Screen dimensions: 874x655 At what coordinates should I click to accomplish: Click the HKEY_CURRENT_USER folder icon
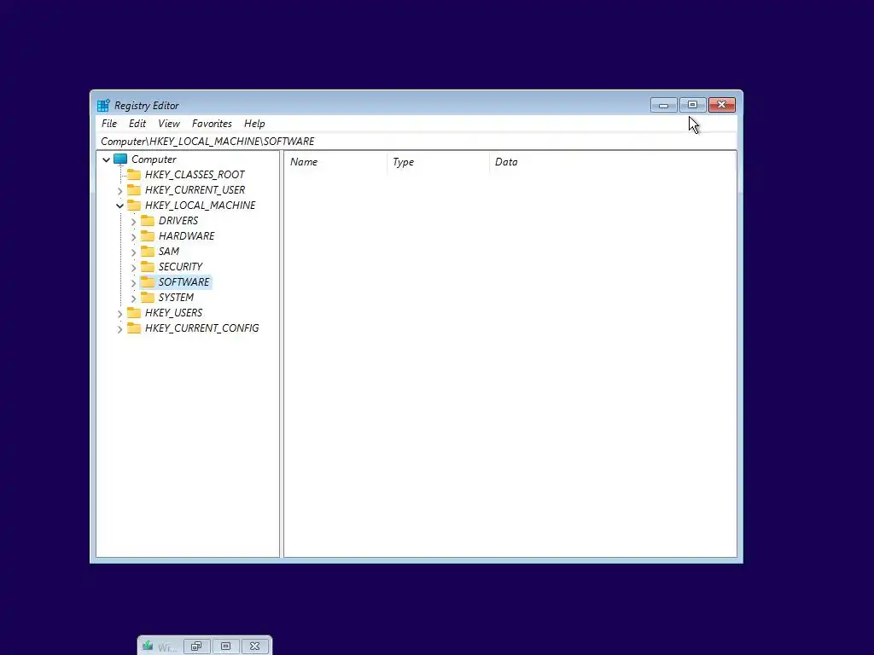click(x=134, y=190)
